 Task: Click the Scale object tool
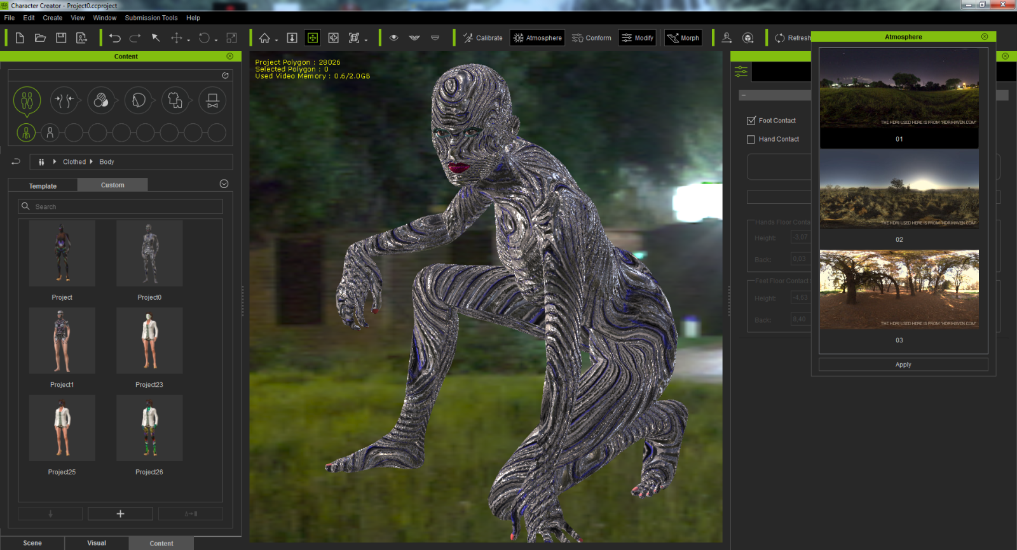pos(231,38)
